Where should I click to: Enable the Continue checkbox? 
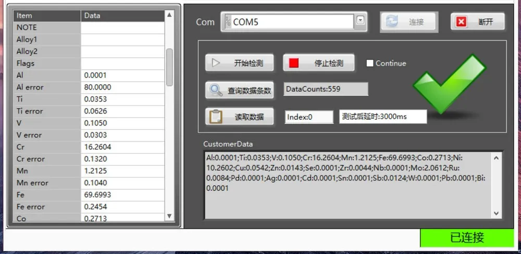(x=370, y=63)
